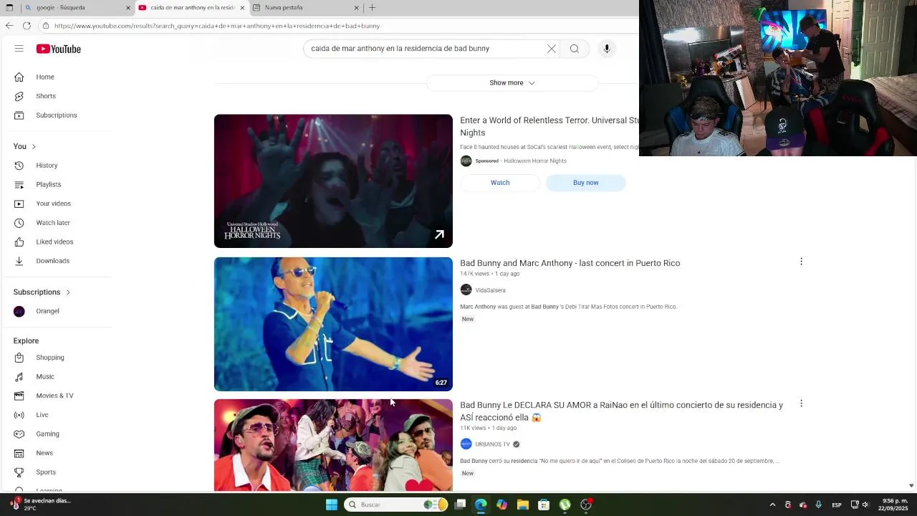The height and width of the screenshot is (516, 917).
Task: Open Halloween Horror Nights sponsor link
Action: pyautogui.click(x=535, y=161)
